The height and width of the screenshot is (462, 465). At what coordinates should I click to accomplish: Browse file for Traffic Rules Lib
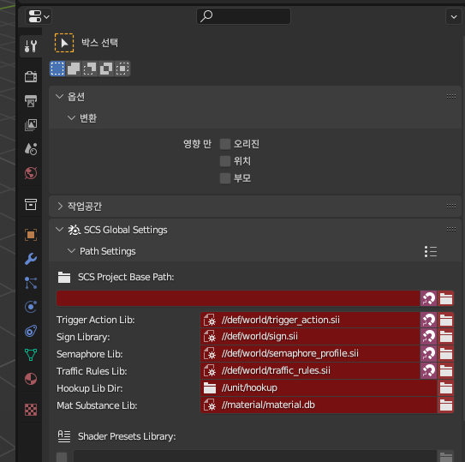click(x=445, y=371)
